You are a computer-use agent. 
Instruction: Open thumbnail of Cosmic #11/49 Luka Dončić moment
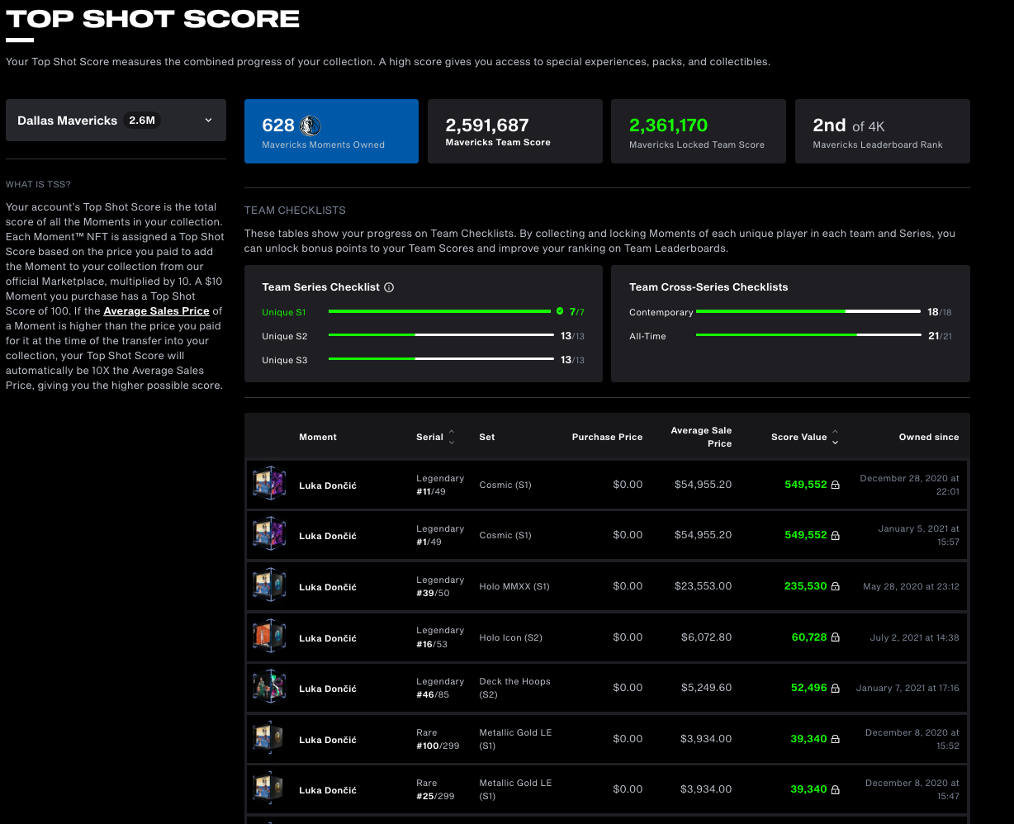tap(269, 485)
